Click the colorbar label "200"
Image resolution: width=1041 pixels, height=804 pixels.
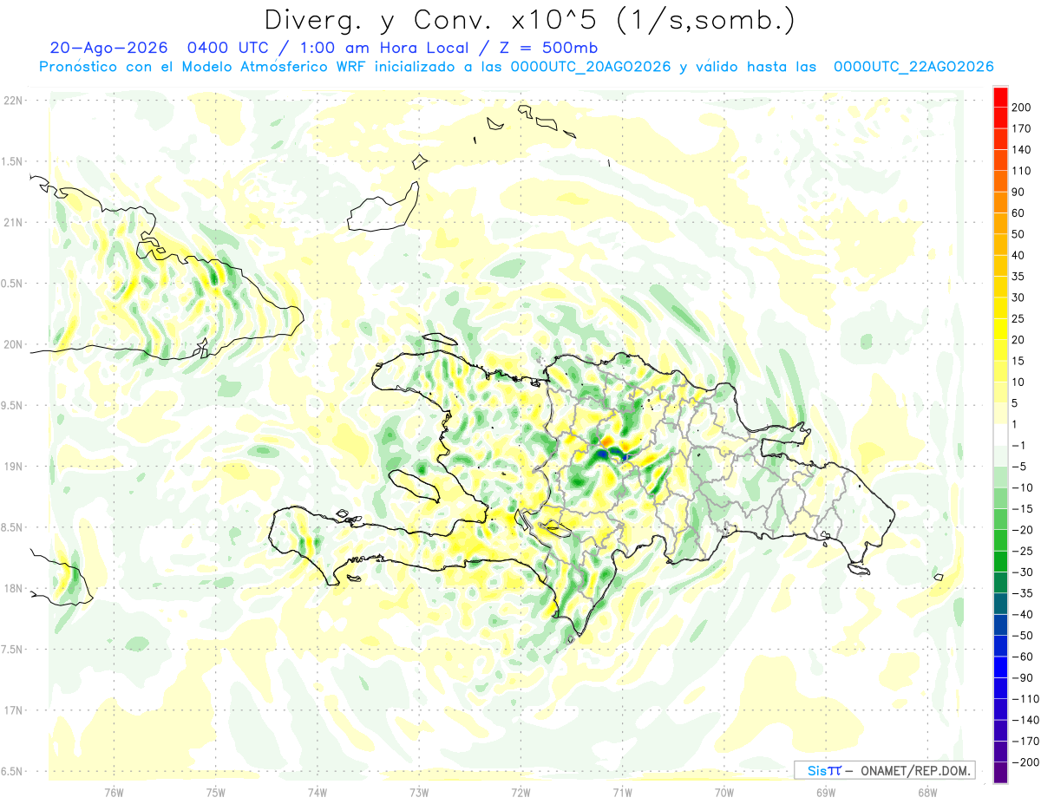click(1023, 108)
